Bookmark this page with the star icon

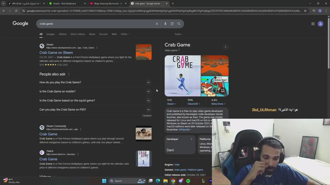coord(305,11)
